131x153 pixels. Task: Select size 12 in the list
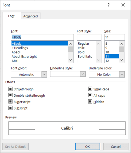pos(112,61)
